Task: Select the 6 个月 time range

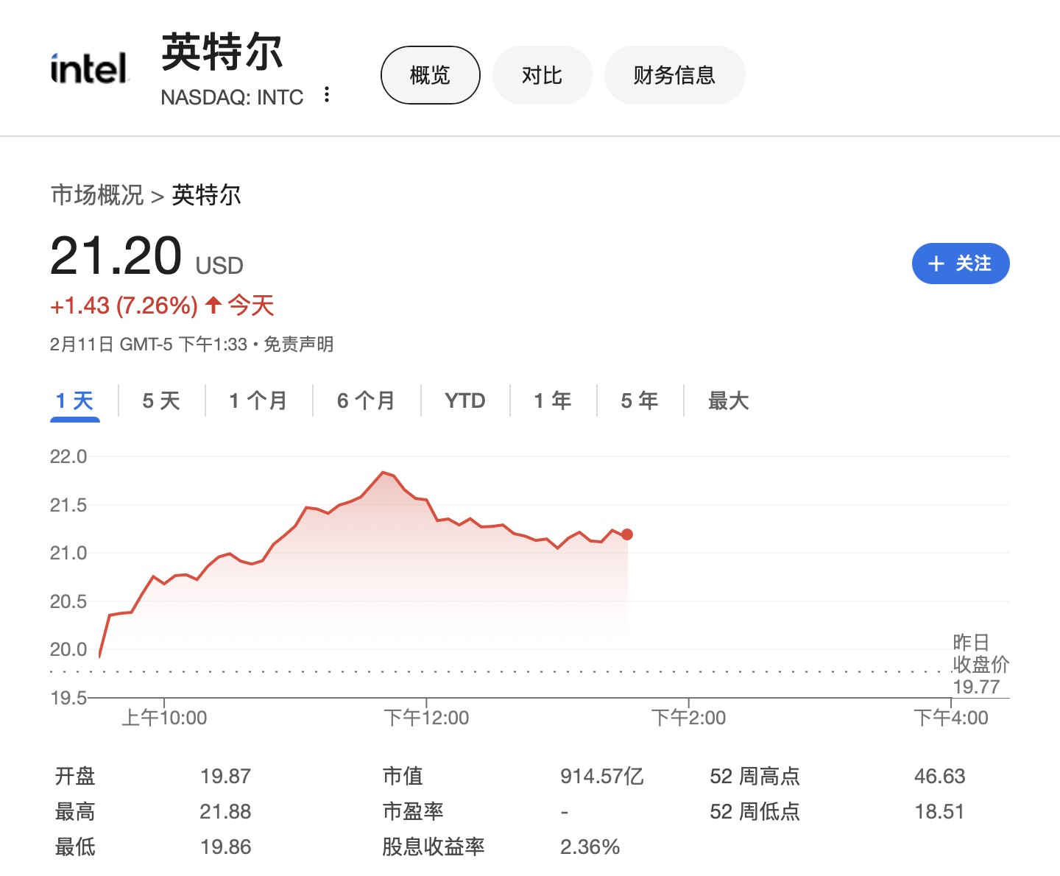Action: pos(366,401)
